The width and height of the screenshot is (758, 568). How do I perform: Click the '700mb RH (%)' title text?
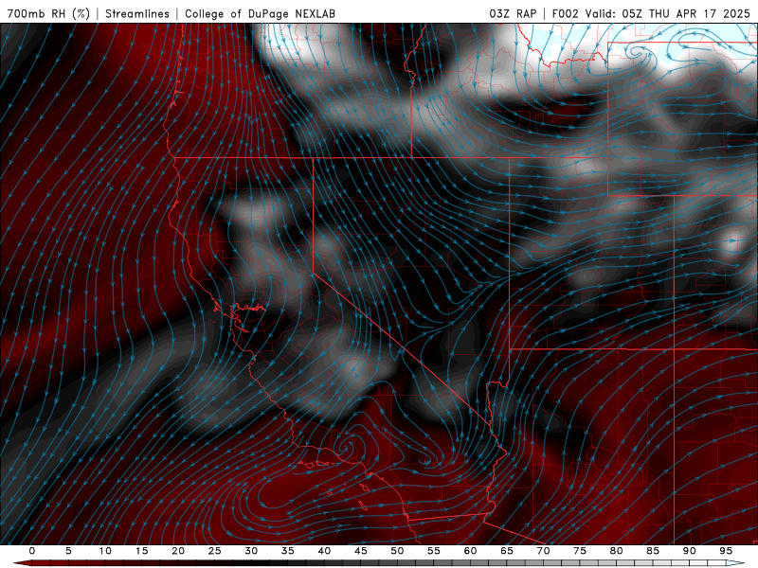tap(49, 13)
